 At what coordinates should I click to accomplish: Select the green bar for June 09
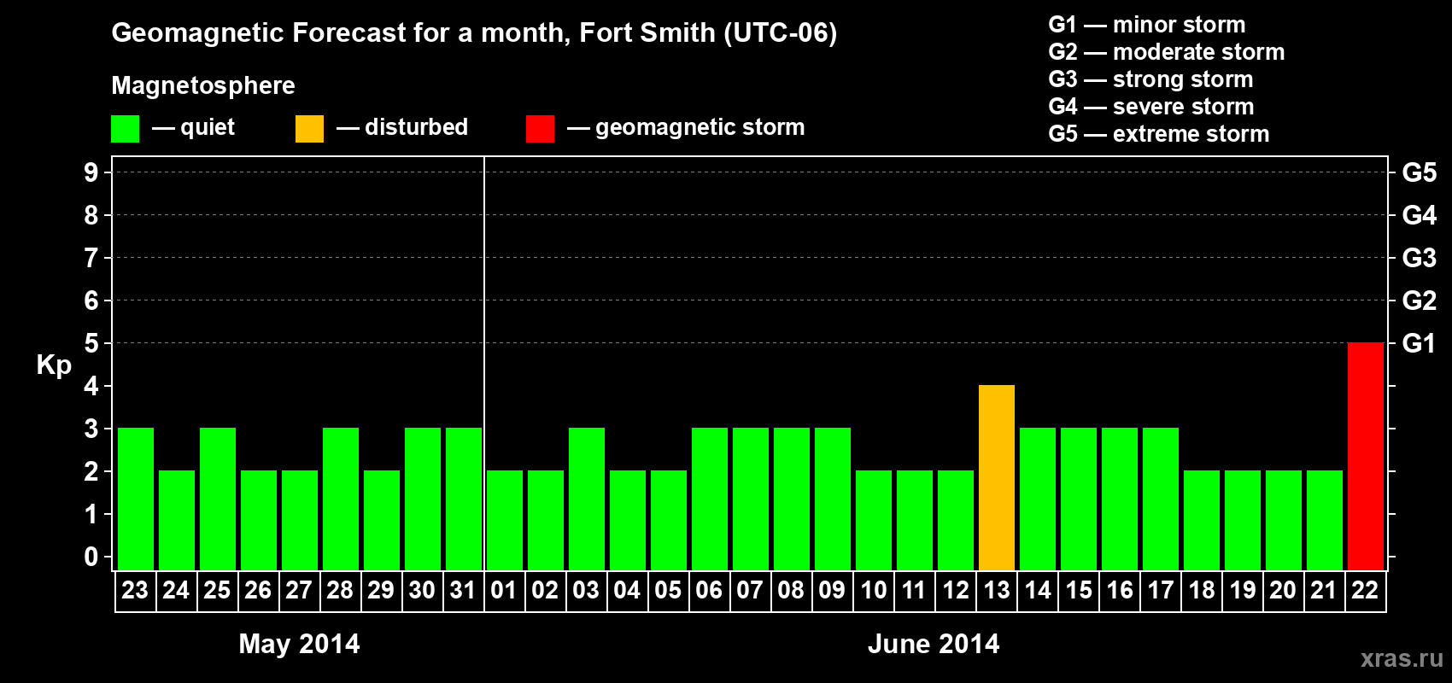pos(832,499)
